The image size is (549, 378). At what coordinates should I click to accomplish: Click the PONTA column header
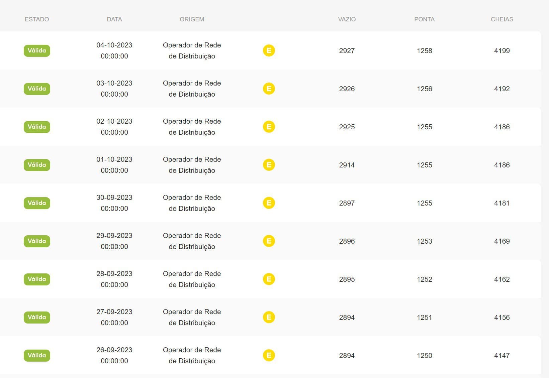pyautogui.click(x=424, y=19)
